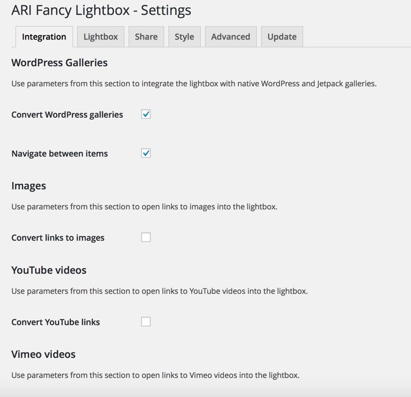Uncheck the Convert WordPress galleries checkbox
This screenshot has height=397, width=411.
(x=146, y=114)
